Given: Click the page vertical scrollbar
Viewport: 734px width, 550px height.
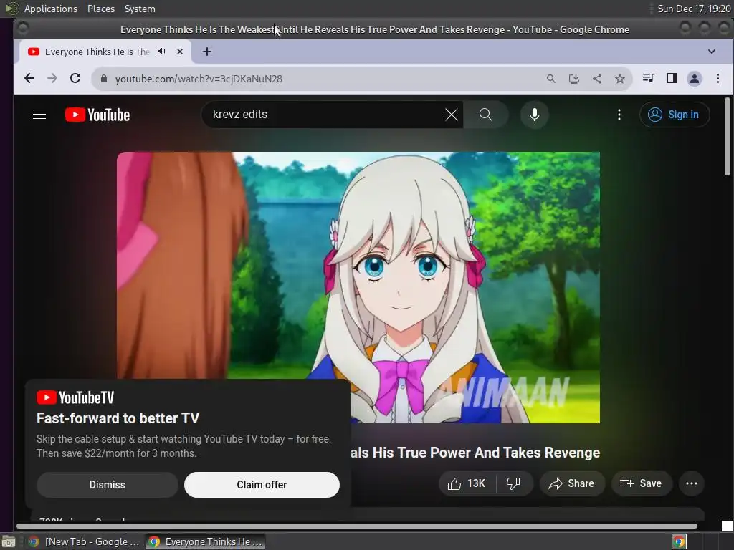Looking at the screenshot, I should [728, 137].
